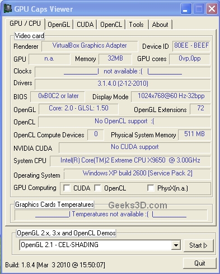220x274 pixels.
Task: Switch to the GPU / CPU tab
Action: [25, 24]
